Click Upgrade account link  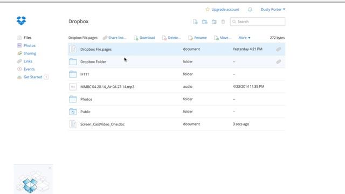tap(225, 10)
